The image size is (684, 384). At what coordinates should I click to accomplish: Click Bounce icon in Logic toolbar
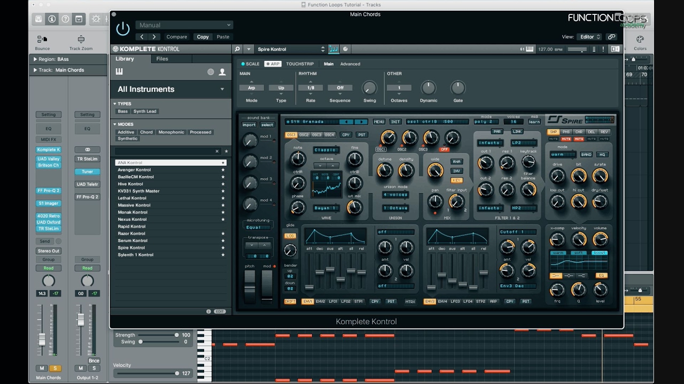pyautogui.click(x=42, y=39)
